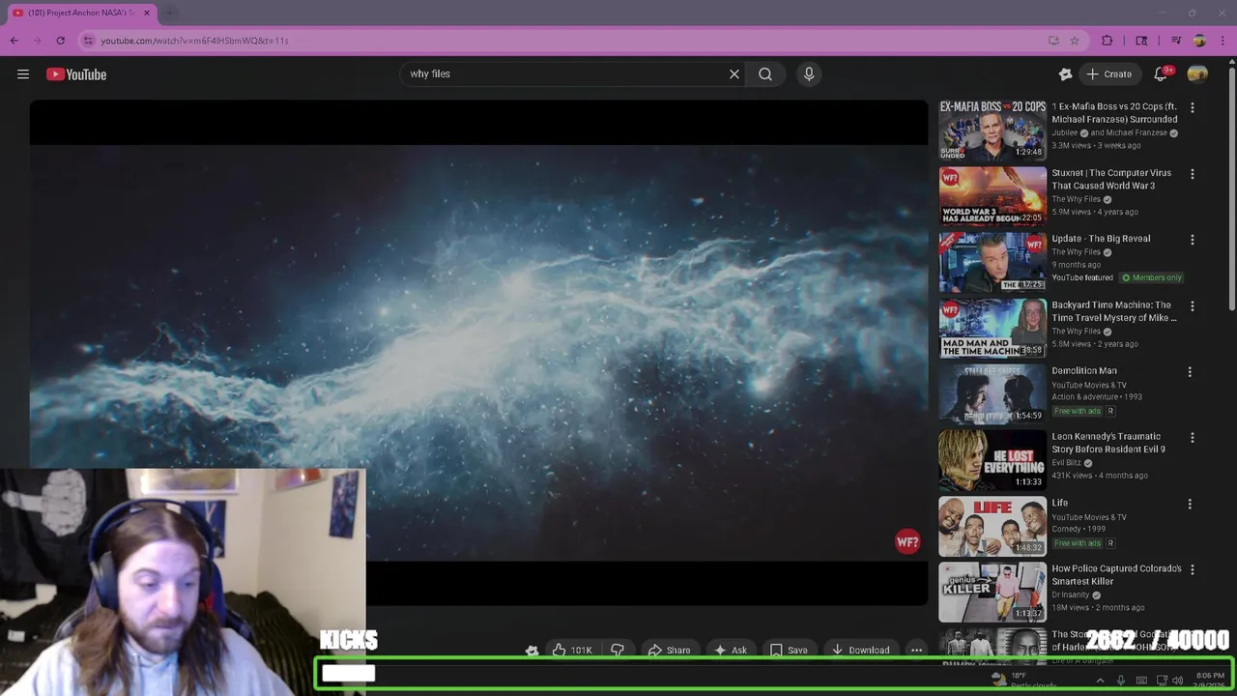Open the browser profile avatar
This screenshot has width=1237, height=696.
[1199, 41]
